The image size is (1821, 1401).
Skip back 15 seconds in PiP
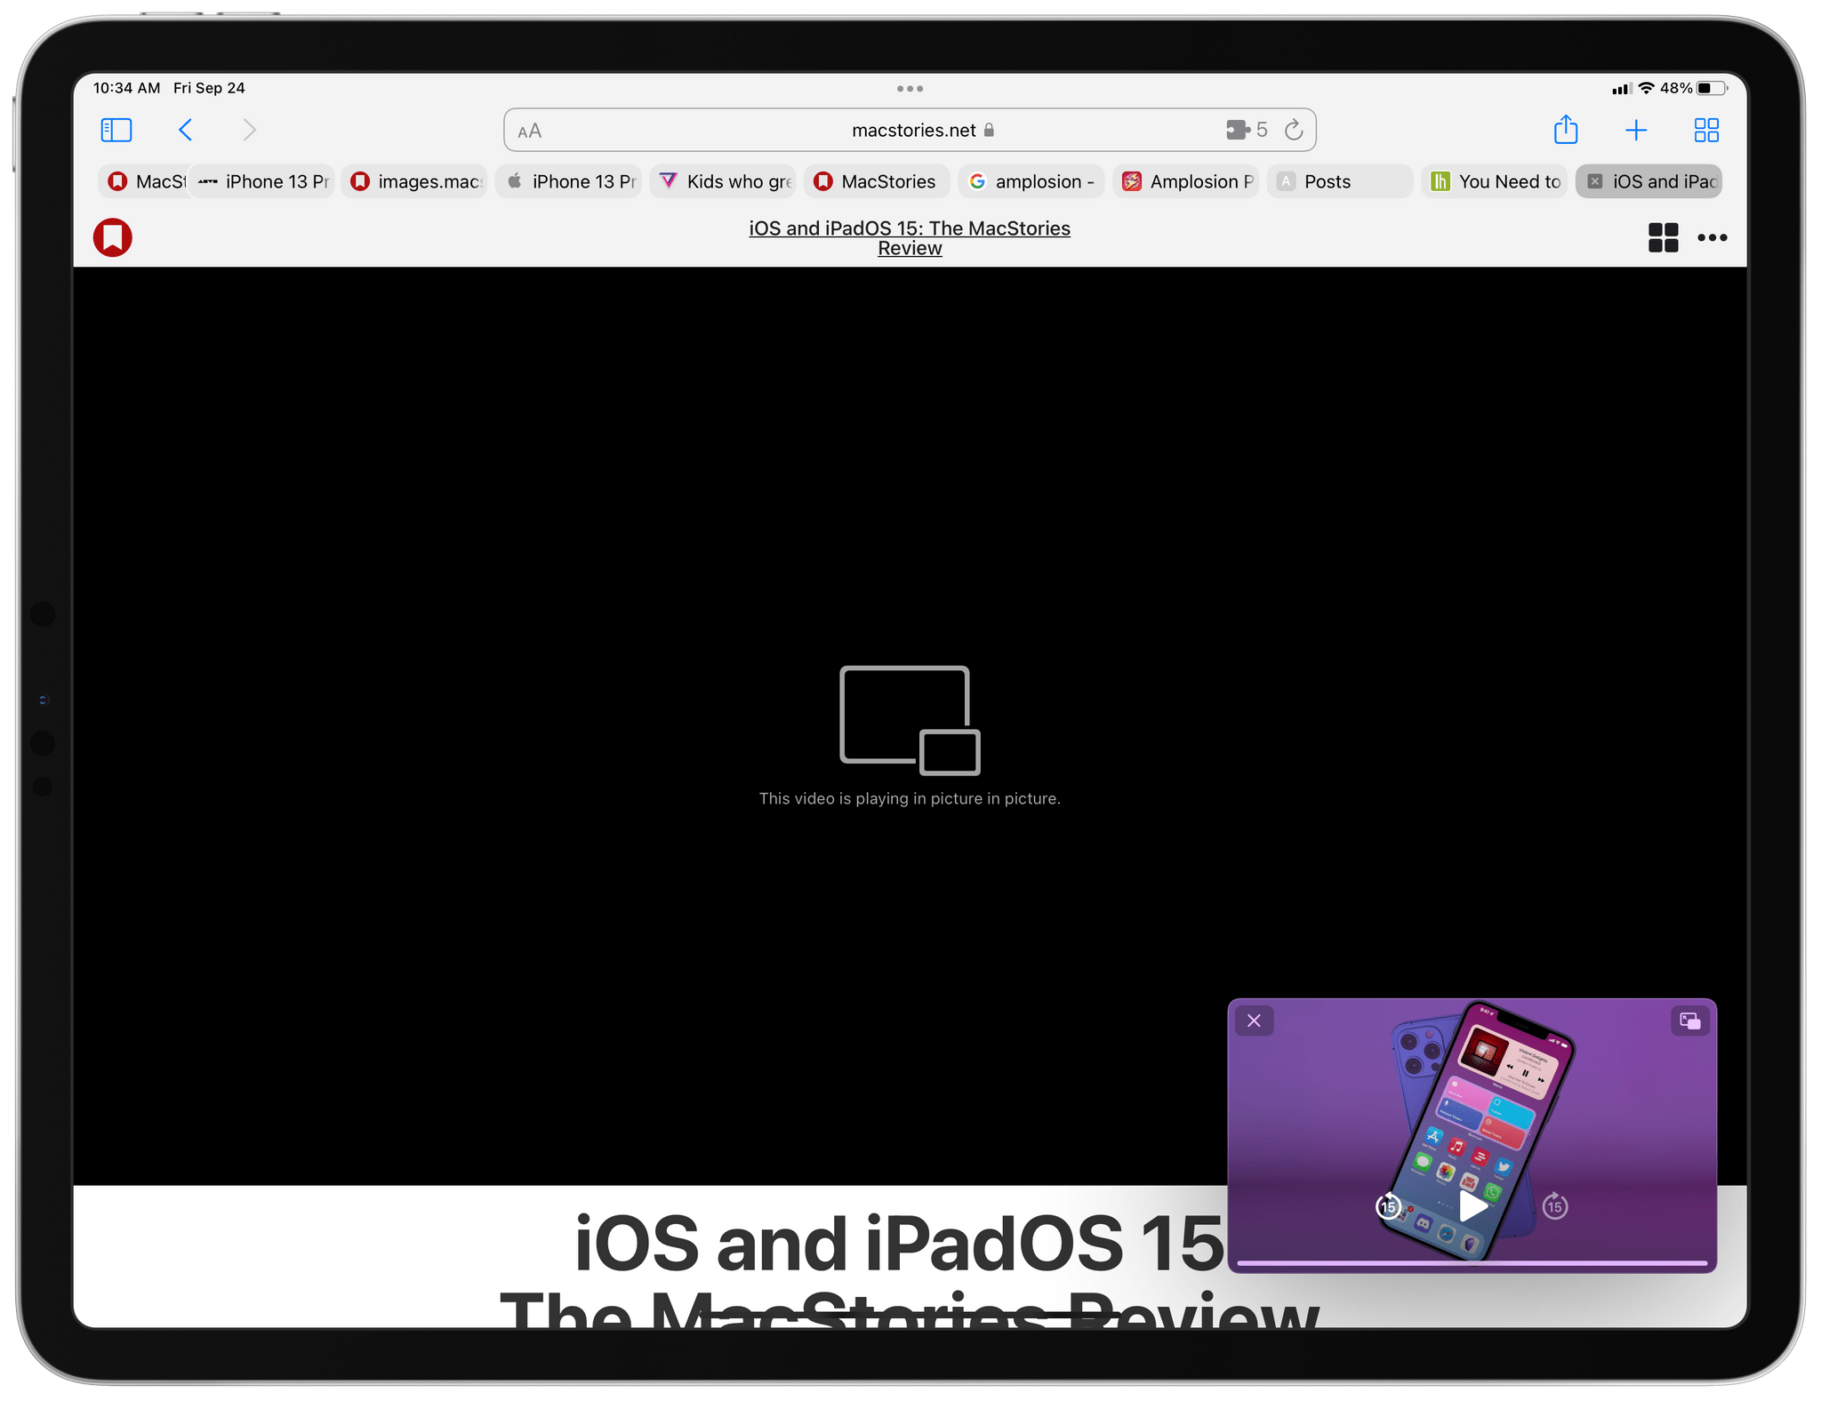click(x=1388, y=1206)
